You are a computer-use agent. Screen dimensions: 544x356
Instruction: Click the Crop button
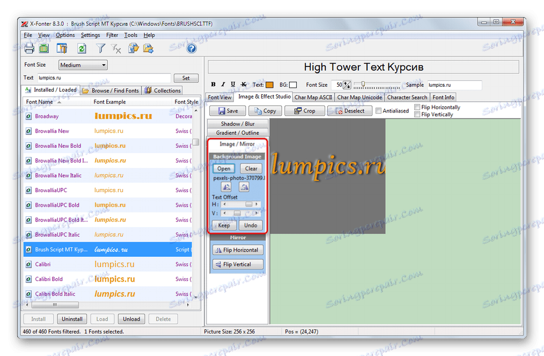pyautogui.click(x=305, y=111)
